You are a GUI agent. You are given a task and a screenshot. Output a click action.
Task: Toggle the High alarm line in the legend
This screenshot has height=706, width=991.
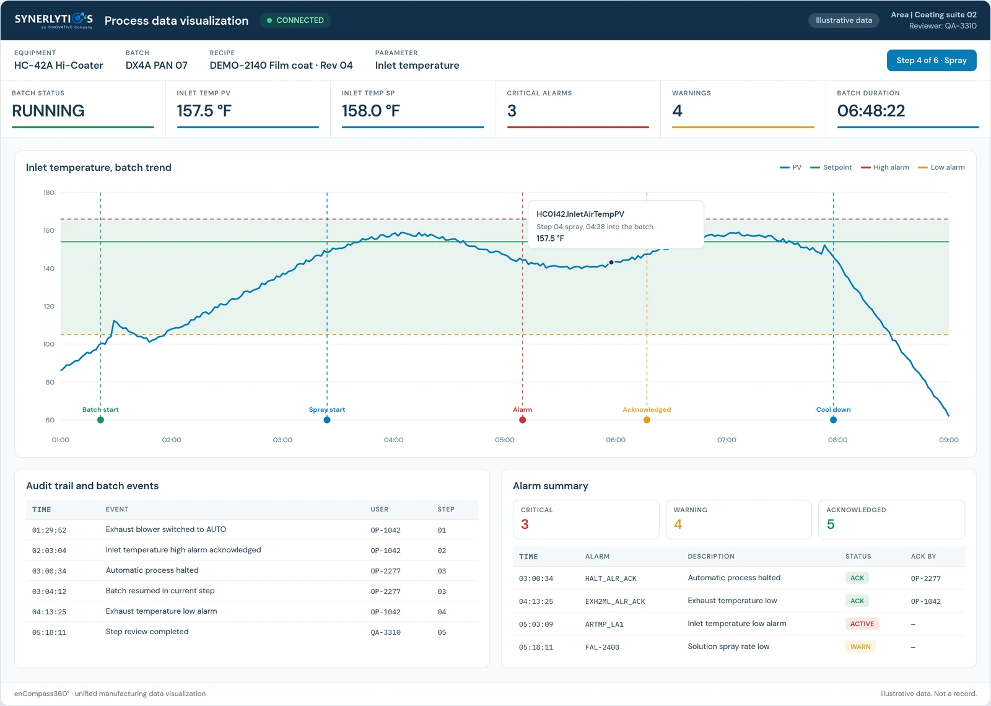(x=884, y=167)
